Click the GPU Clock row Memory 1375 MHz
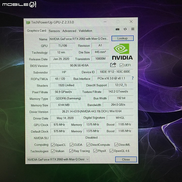182x182 pixels. (93, 124)
